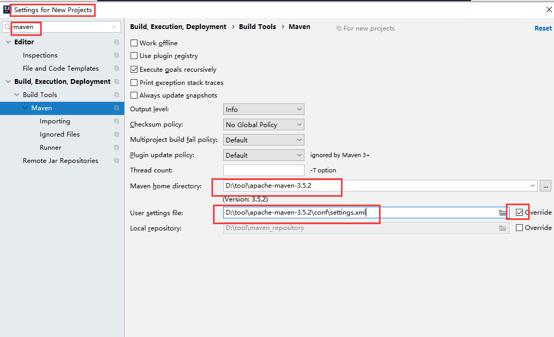
Task: Select Importing under Maven
Action: (55, 121)
